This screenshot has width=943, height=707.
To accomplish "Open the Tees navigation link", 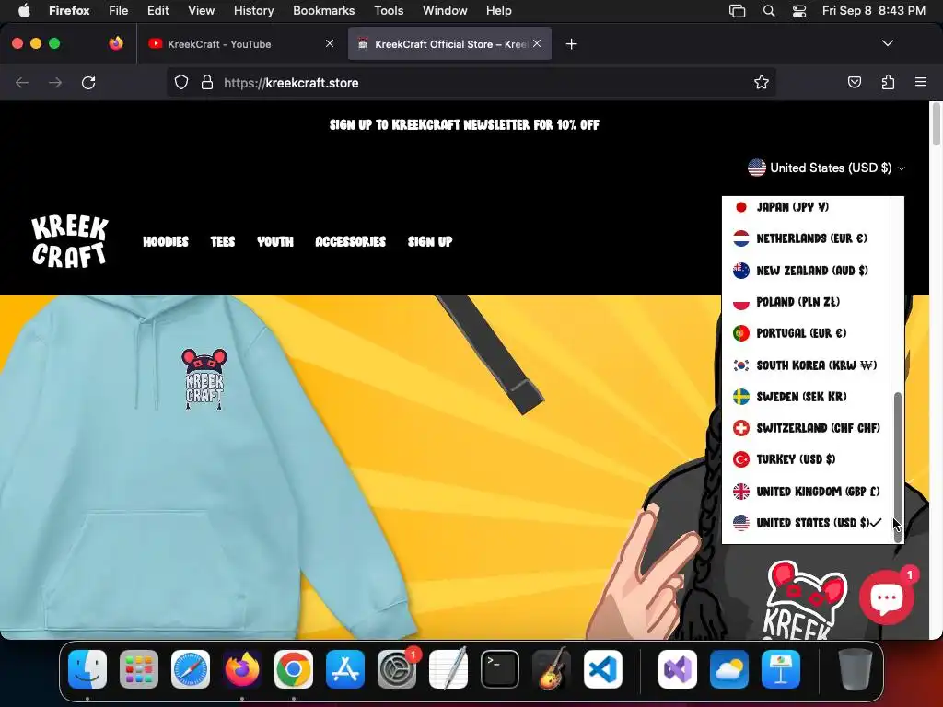I will 223,242.
